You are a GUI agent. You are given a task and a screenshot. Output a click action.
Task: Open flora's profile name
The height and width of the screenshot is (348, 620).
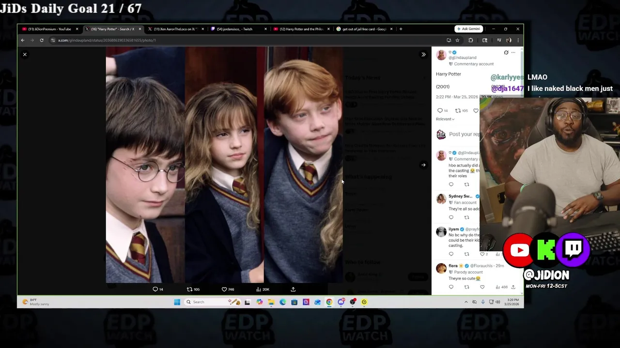[453, 266]
